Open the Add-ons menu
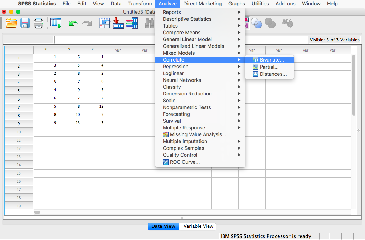The width and height of the screenshot is (365, 240). tap(286, 4)
